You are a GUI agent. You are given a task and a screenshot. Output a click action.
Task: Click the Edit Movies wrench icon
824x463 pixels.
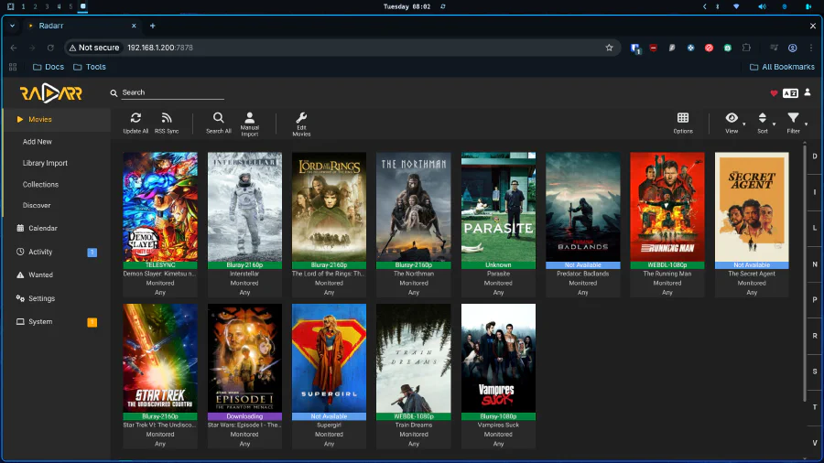click(x=301, y=118)
